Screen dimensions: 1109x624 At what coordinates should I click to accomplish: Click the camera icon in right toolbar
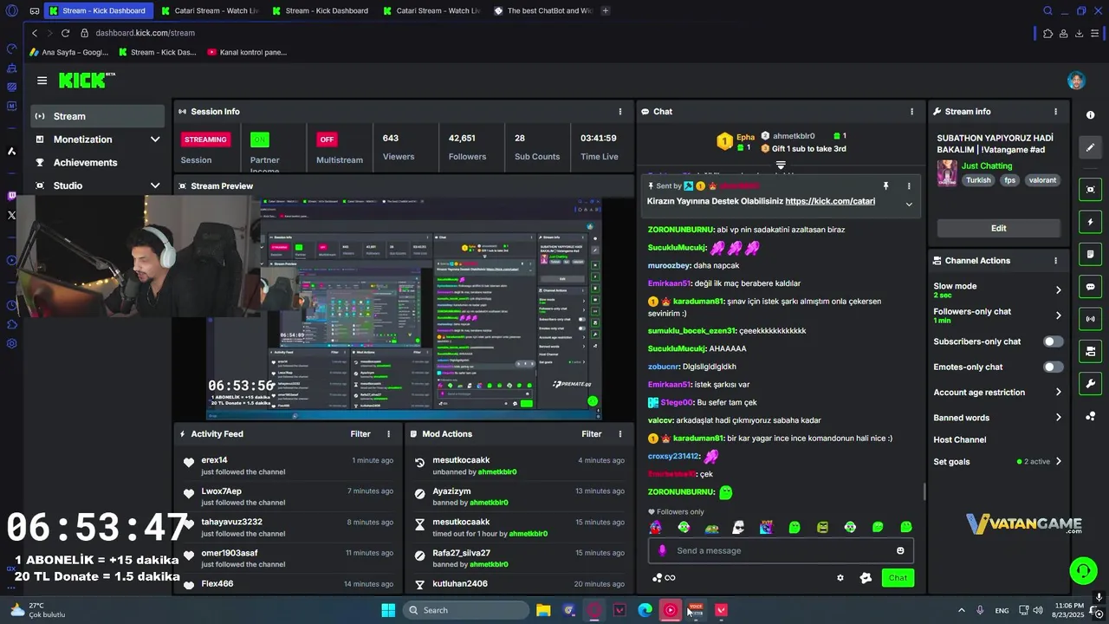(1090, 351)
